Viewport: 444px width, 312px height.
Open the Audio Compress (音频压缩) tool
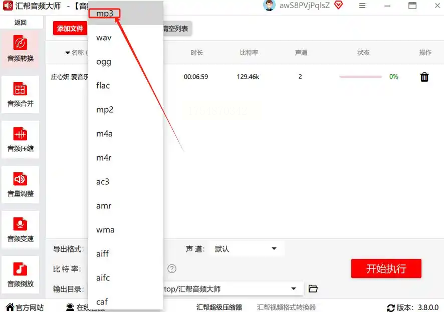pos(21,139)
